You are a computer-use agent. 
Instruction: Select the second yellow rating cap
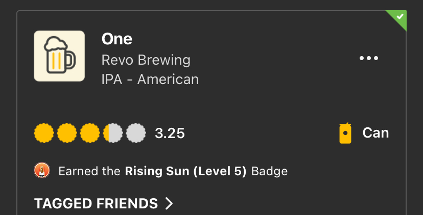coord(67,133)
